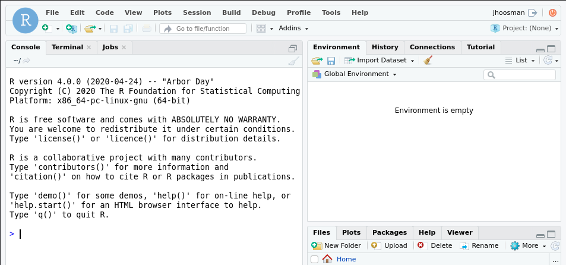View current working directory arrow icon

pyautogui.click(x=26, y=61)
